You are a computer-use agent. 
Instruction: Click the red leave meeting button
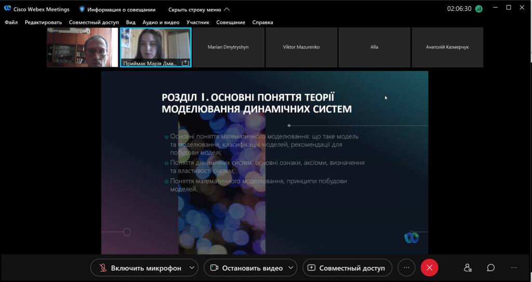pyautogui.click(x=429, y=268)
